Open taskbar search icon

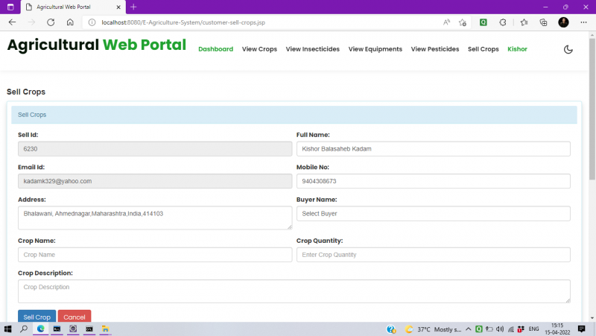click(x=24, y=329)
